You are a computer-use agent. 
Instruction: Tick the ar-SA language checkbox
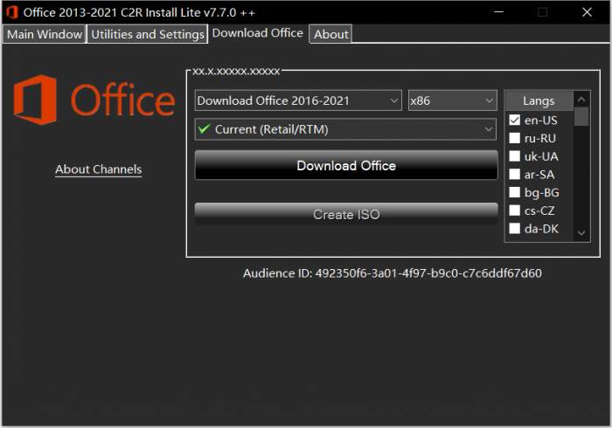(514, 174)
